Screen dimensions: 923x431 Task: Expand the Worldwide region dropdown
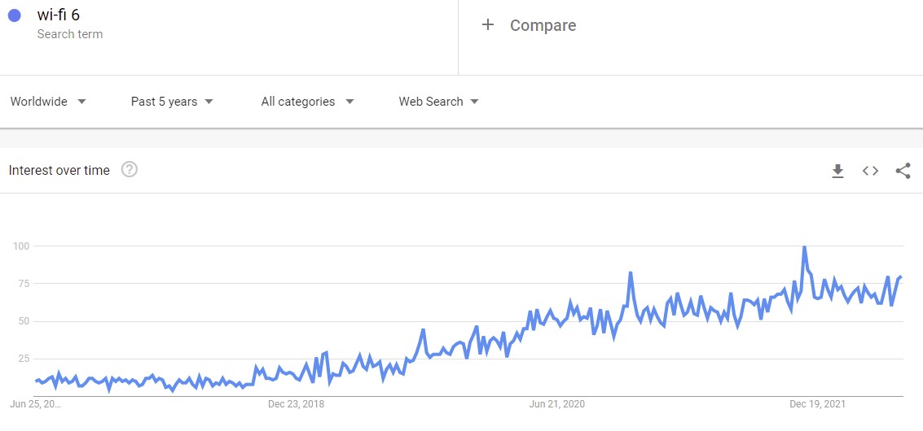tap(48, 102)
